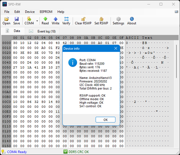This screenshot has height=155, width=180.
Task: Open the File menu
Action: (x=7, y=12)
